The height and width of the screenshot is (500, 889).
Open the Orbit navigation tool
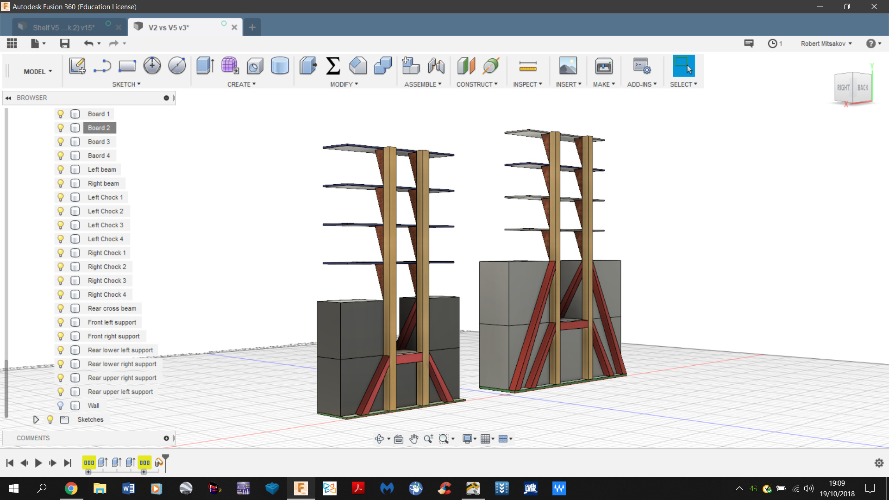point(380,438)
